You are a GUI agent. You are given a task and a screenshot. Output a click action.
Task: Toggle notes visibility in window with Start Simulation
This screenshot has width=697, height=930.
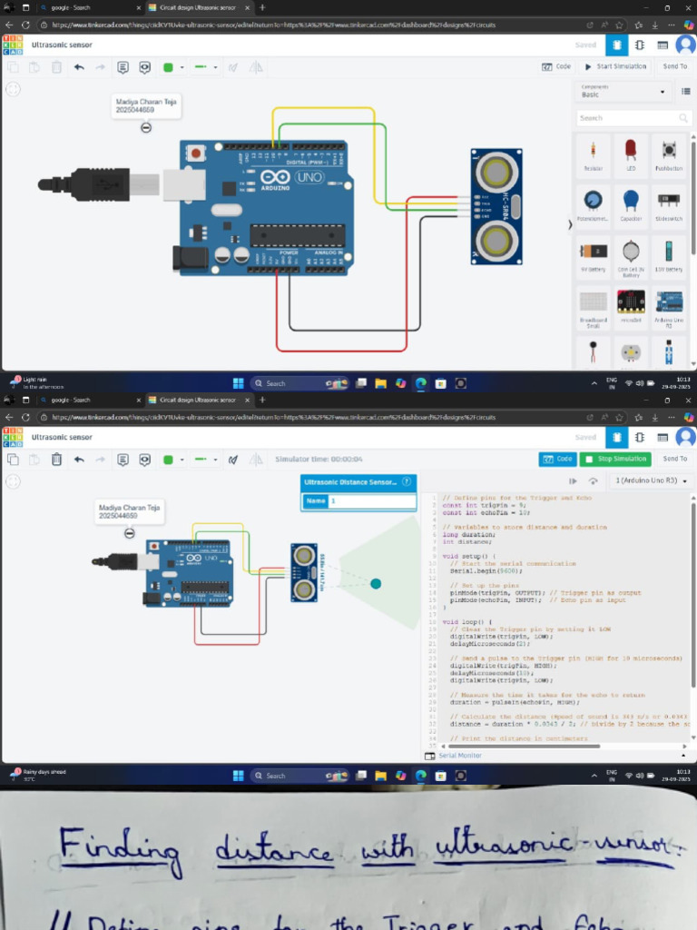click(144, 67)
